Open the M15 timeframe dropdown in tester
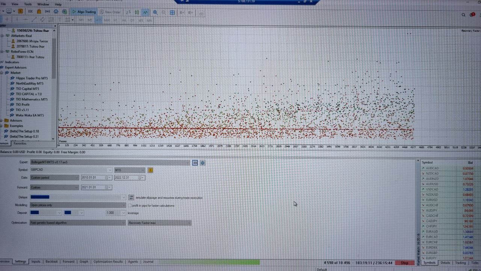 pos(130,170)
